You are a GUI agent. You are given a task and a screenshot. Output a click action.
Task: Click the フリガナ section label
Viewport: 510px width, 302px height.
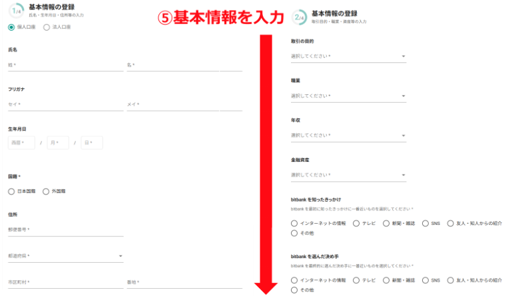click(16, 89)
